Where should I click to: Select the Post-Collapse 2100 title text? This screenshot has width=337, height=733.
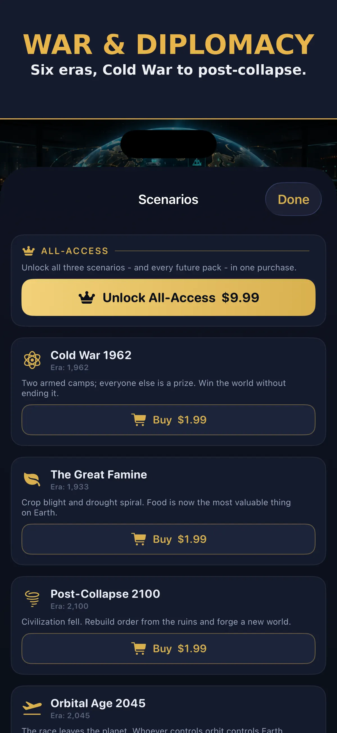tap(105, 594)
